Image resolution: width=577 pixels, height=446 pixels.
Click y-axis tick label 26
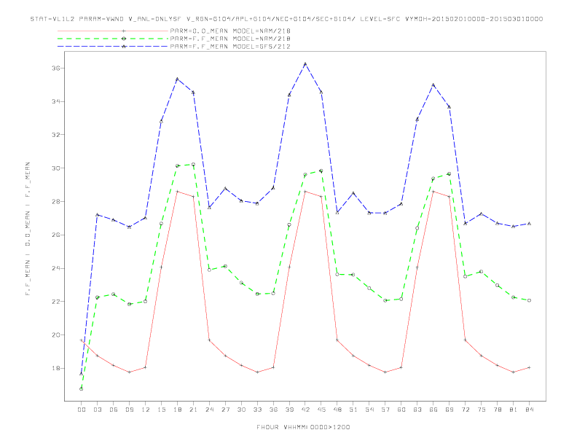pos(56,235)
